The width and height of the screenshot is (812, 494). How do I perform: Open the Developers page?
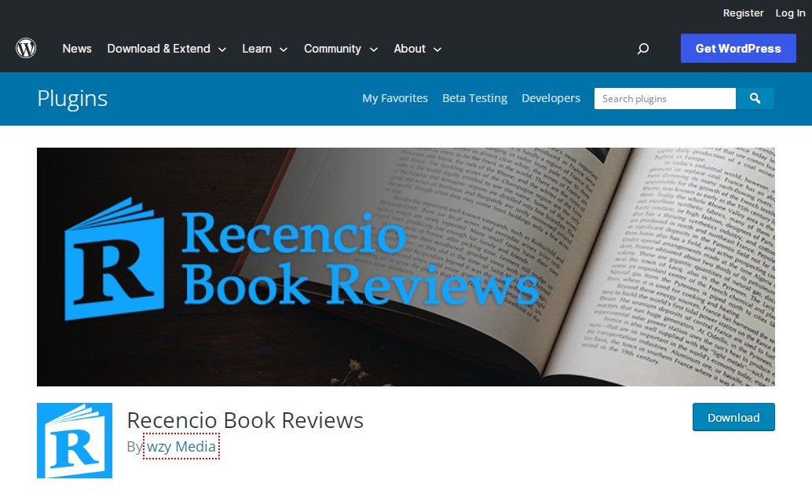click(x=550, y=98)
